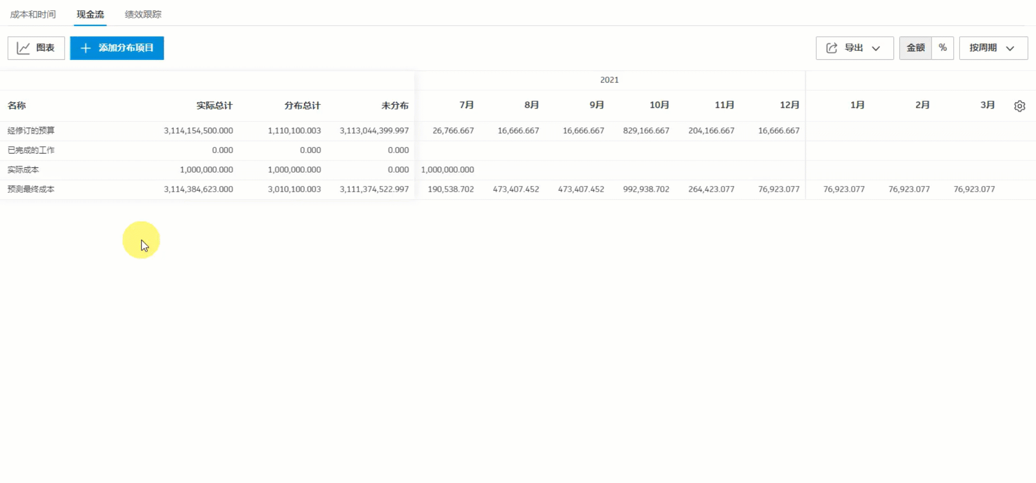Image resolution: width=1036 pixels, height=483 pixels.
Task: Click the 添加分布项目 button
Action: tap(117, 48)
